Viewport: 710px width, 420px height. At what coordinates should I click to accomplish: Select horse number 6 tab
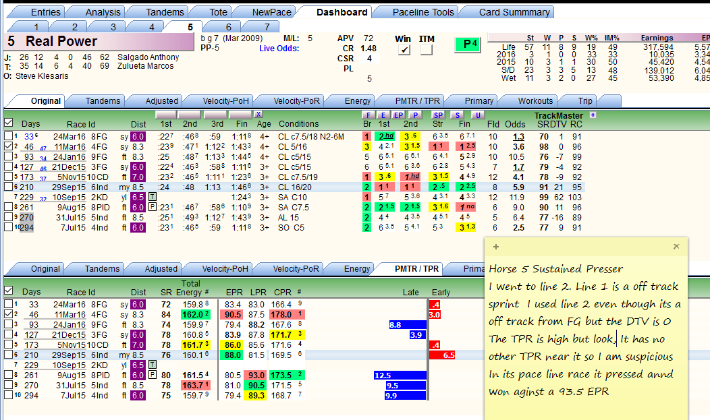coord(228,27)
